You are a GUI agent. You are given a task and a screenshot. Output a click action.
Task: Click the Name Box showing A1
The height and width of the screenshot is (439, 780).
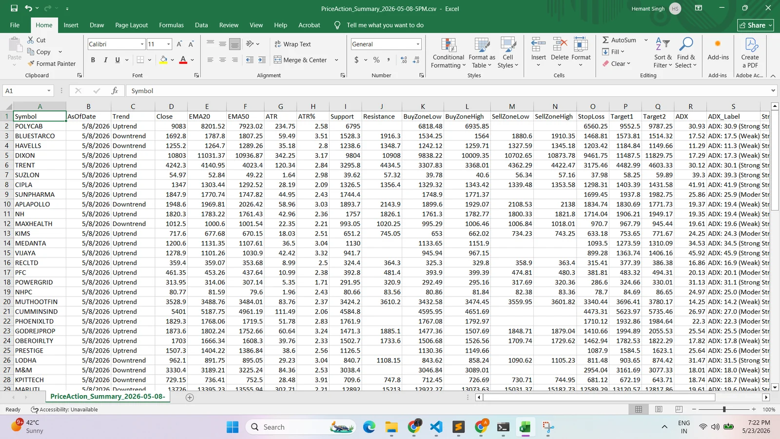28,91
